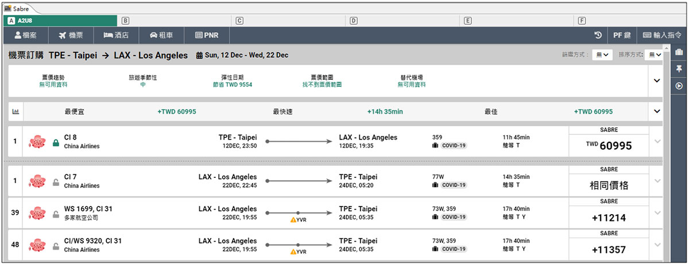Click unlock icon on CI/WS 9320 row
This screenshot has height=264, width=689.
tap(56, 246)
